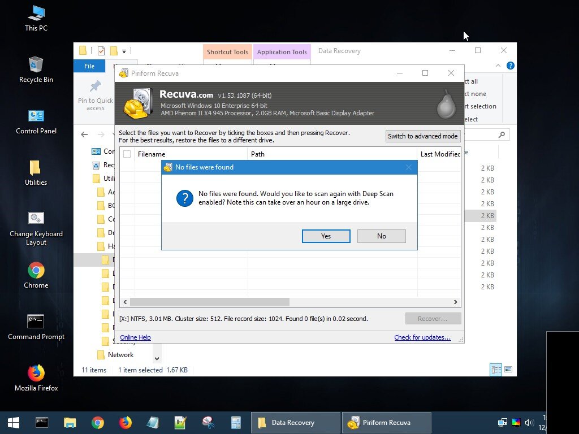
Task: Open Change Keyboard Layout desktop shortcut
Action: 36,229
